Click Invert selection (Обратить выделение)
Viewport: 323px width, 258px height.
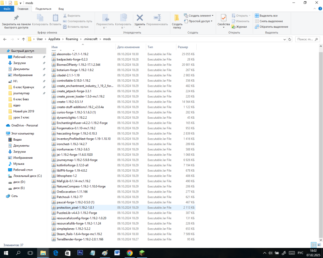(271, 27)
